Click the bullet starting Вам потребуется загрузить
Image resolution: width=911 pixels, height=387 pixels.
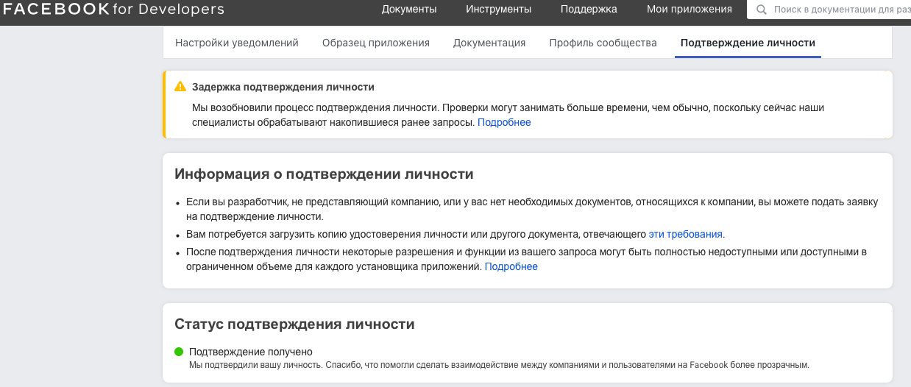pos(455,234)
